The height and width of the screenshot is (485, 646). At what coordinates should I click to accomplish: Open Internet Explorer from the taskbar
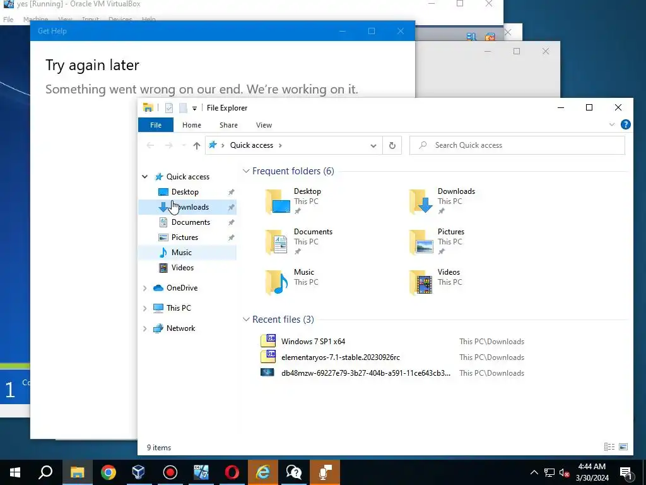[x=262, y=472]
